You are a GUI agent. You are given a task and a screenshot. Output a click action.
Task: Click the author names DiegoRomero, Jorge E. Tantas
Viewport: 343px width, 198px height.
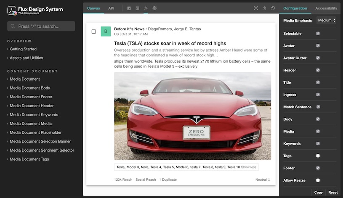tap(174, 29)
